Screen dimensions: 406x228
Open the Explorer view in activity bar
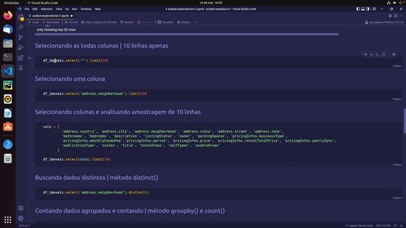[21, 17]
